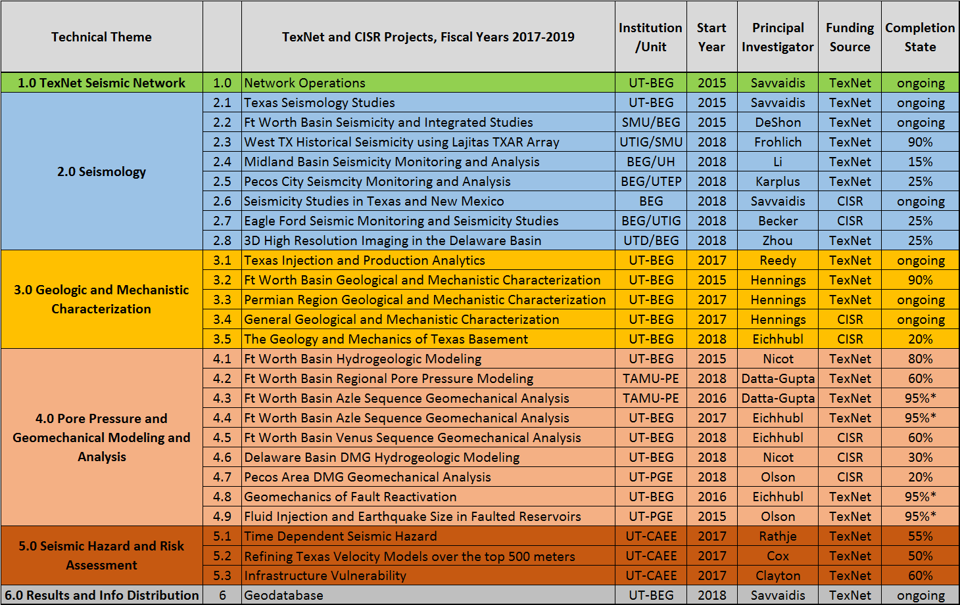Click the 'Funding Source' column header
Image resolution: width=960 pixels, height=605 pixels.
point(850,37)
